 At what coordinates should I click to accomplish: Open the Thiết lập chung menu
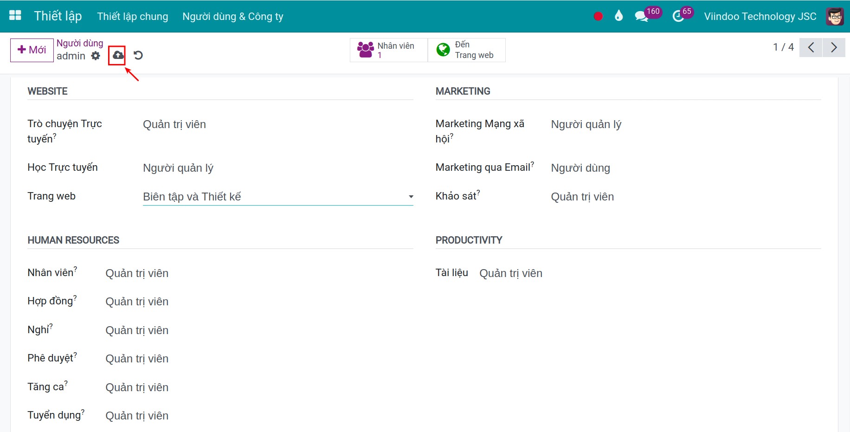(133, 16)
